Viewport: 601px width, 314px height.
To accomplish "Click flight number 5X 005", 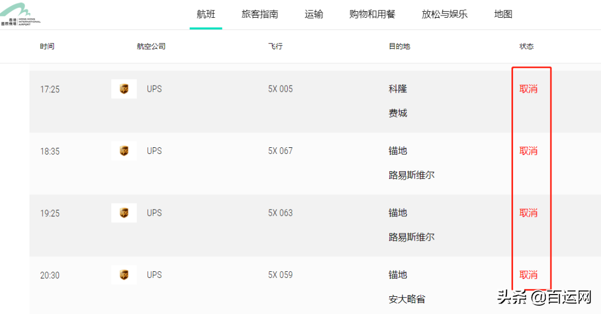I will pyautogui.click(x=280, y=89).
